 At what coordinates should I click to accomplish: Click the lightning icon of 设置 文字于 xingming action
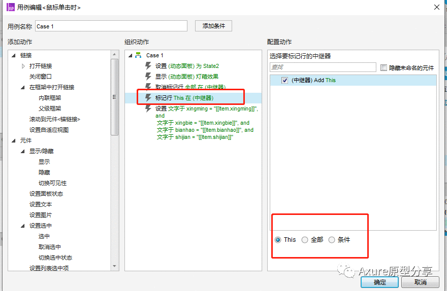pos(148,108)
